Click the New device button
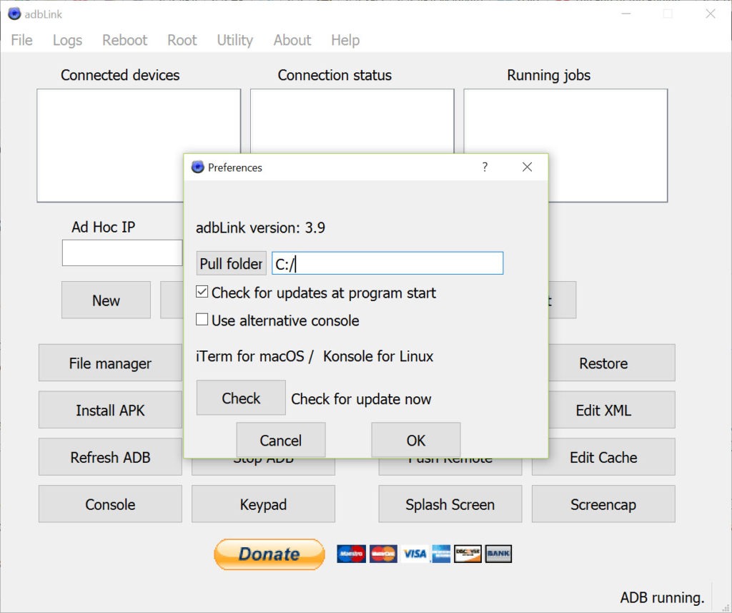732x613 pixels. [x=106, y=300]
